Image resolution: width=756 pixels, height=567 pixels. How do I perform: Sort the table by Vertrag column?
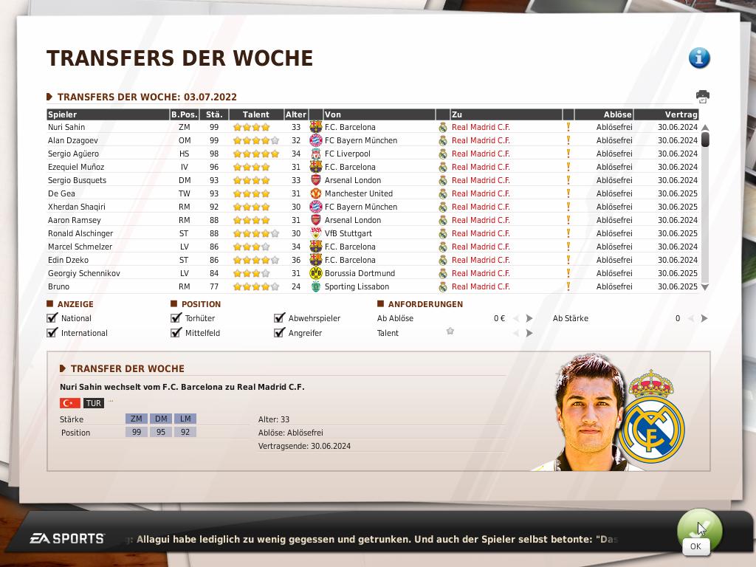(x=667, y=114)
